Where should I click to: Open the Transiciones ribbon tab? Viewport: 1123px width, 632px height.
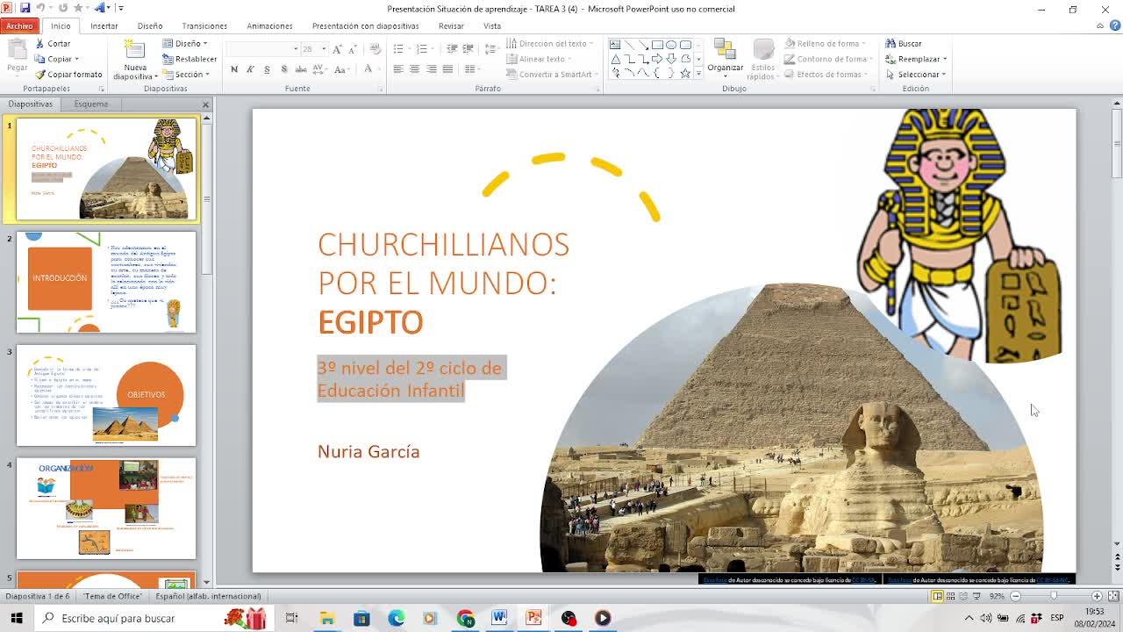click(x=204, y=25)
